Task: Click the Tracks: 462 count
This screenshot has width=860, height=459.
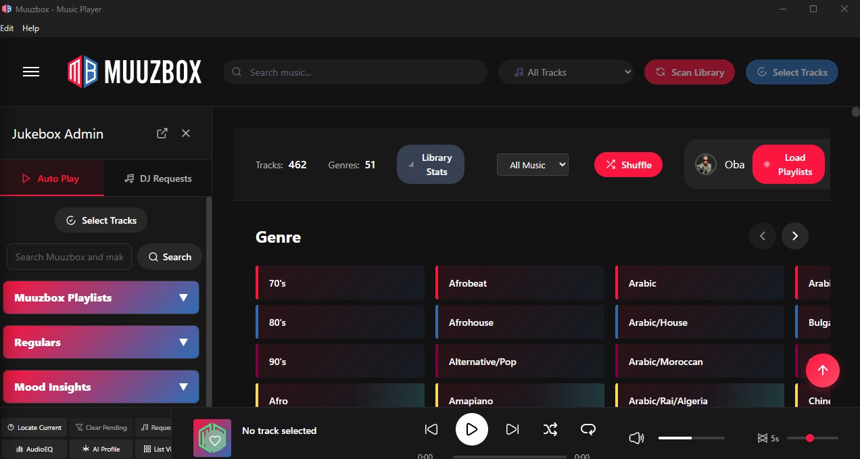Action: 281,164
